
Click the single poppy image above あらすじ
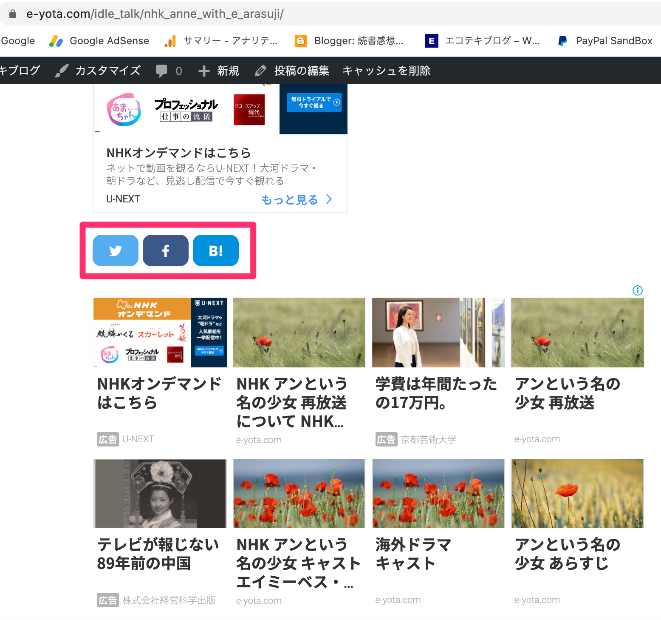[577, 494]
